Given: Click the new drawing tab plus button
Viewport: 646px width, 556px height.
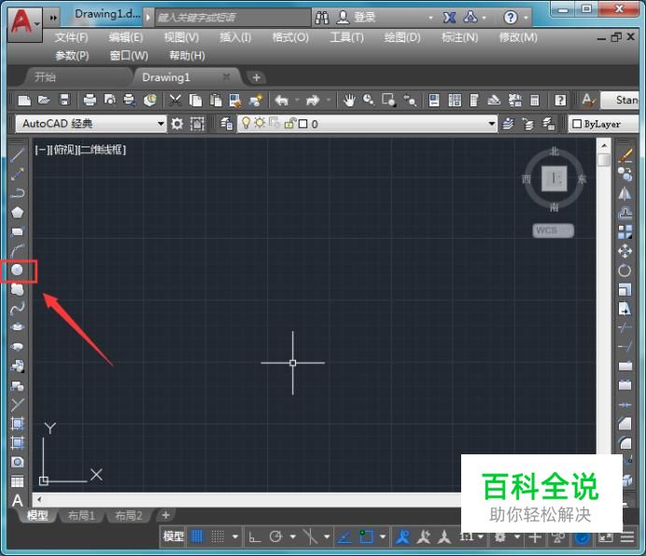Looking at the screenshot, I should point(257,77).
